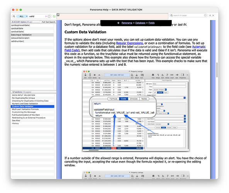Image resolution: width=229 pixels, height=193 pixels.
Task: Click the magnifier icon in the topic search box
Action: point(14,16)
